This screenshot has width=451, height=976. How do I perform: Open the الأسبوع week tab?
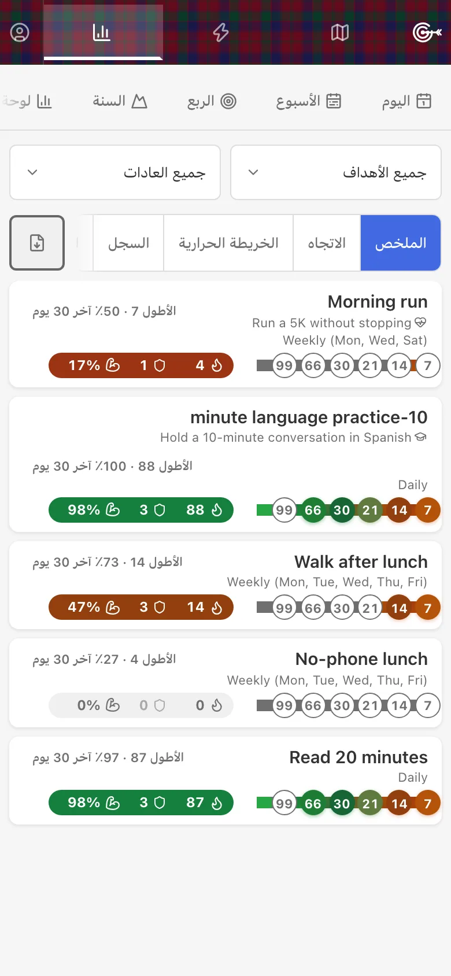point(309,101)
